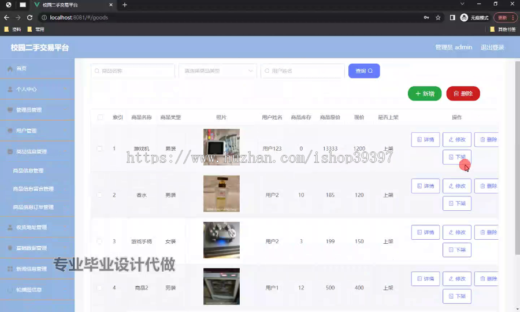Viewport: 520px width, 312px height.
Task: Click 修改 for 游戏手柄 row
Action: point(456,232)
